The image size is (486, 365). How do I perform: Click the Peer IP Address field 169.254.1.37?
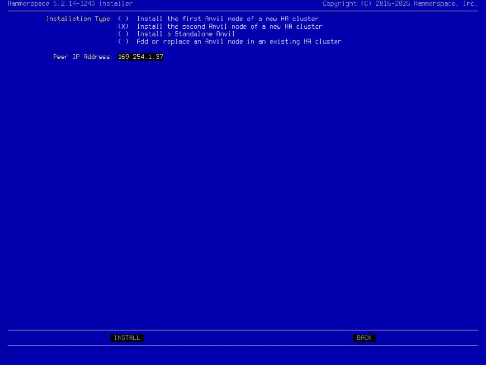pos(140,57)
